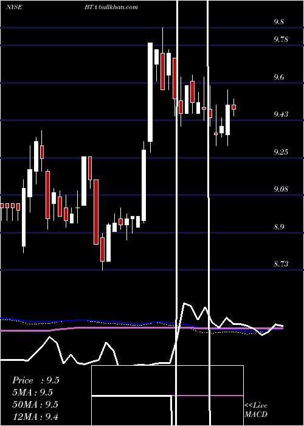Select the 9.25 price axis label
This screenshot has height=426, width=304.
click(x=281, y=152)
